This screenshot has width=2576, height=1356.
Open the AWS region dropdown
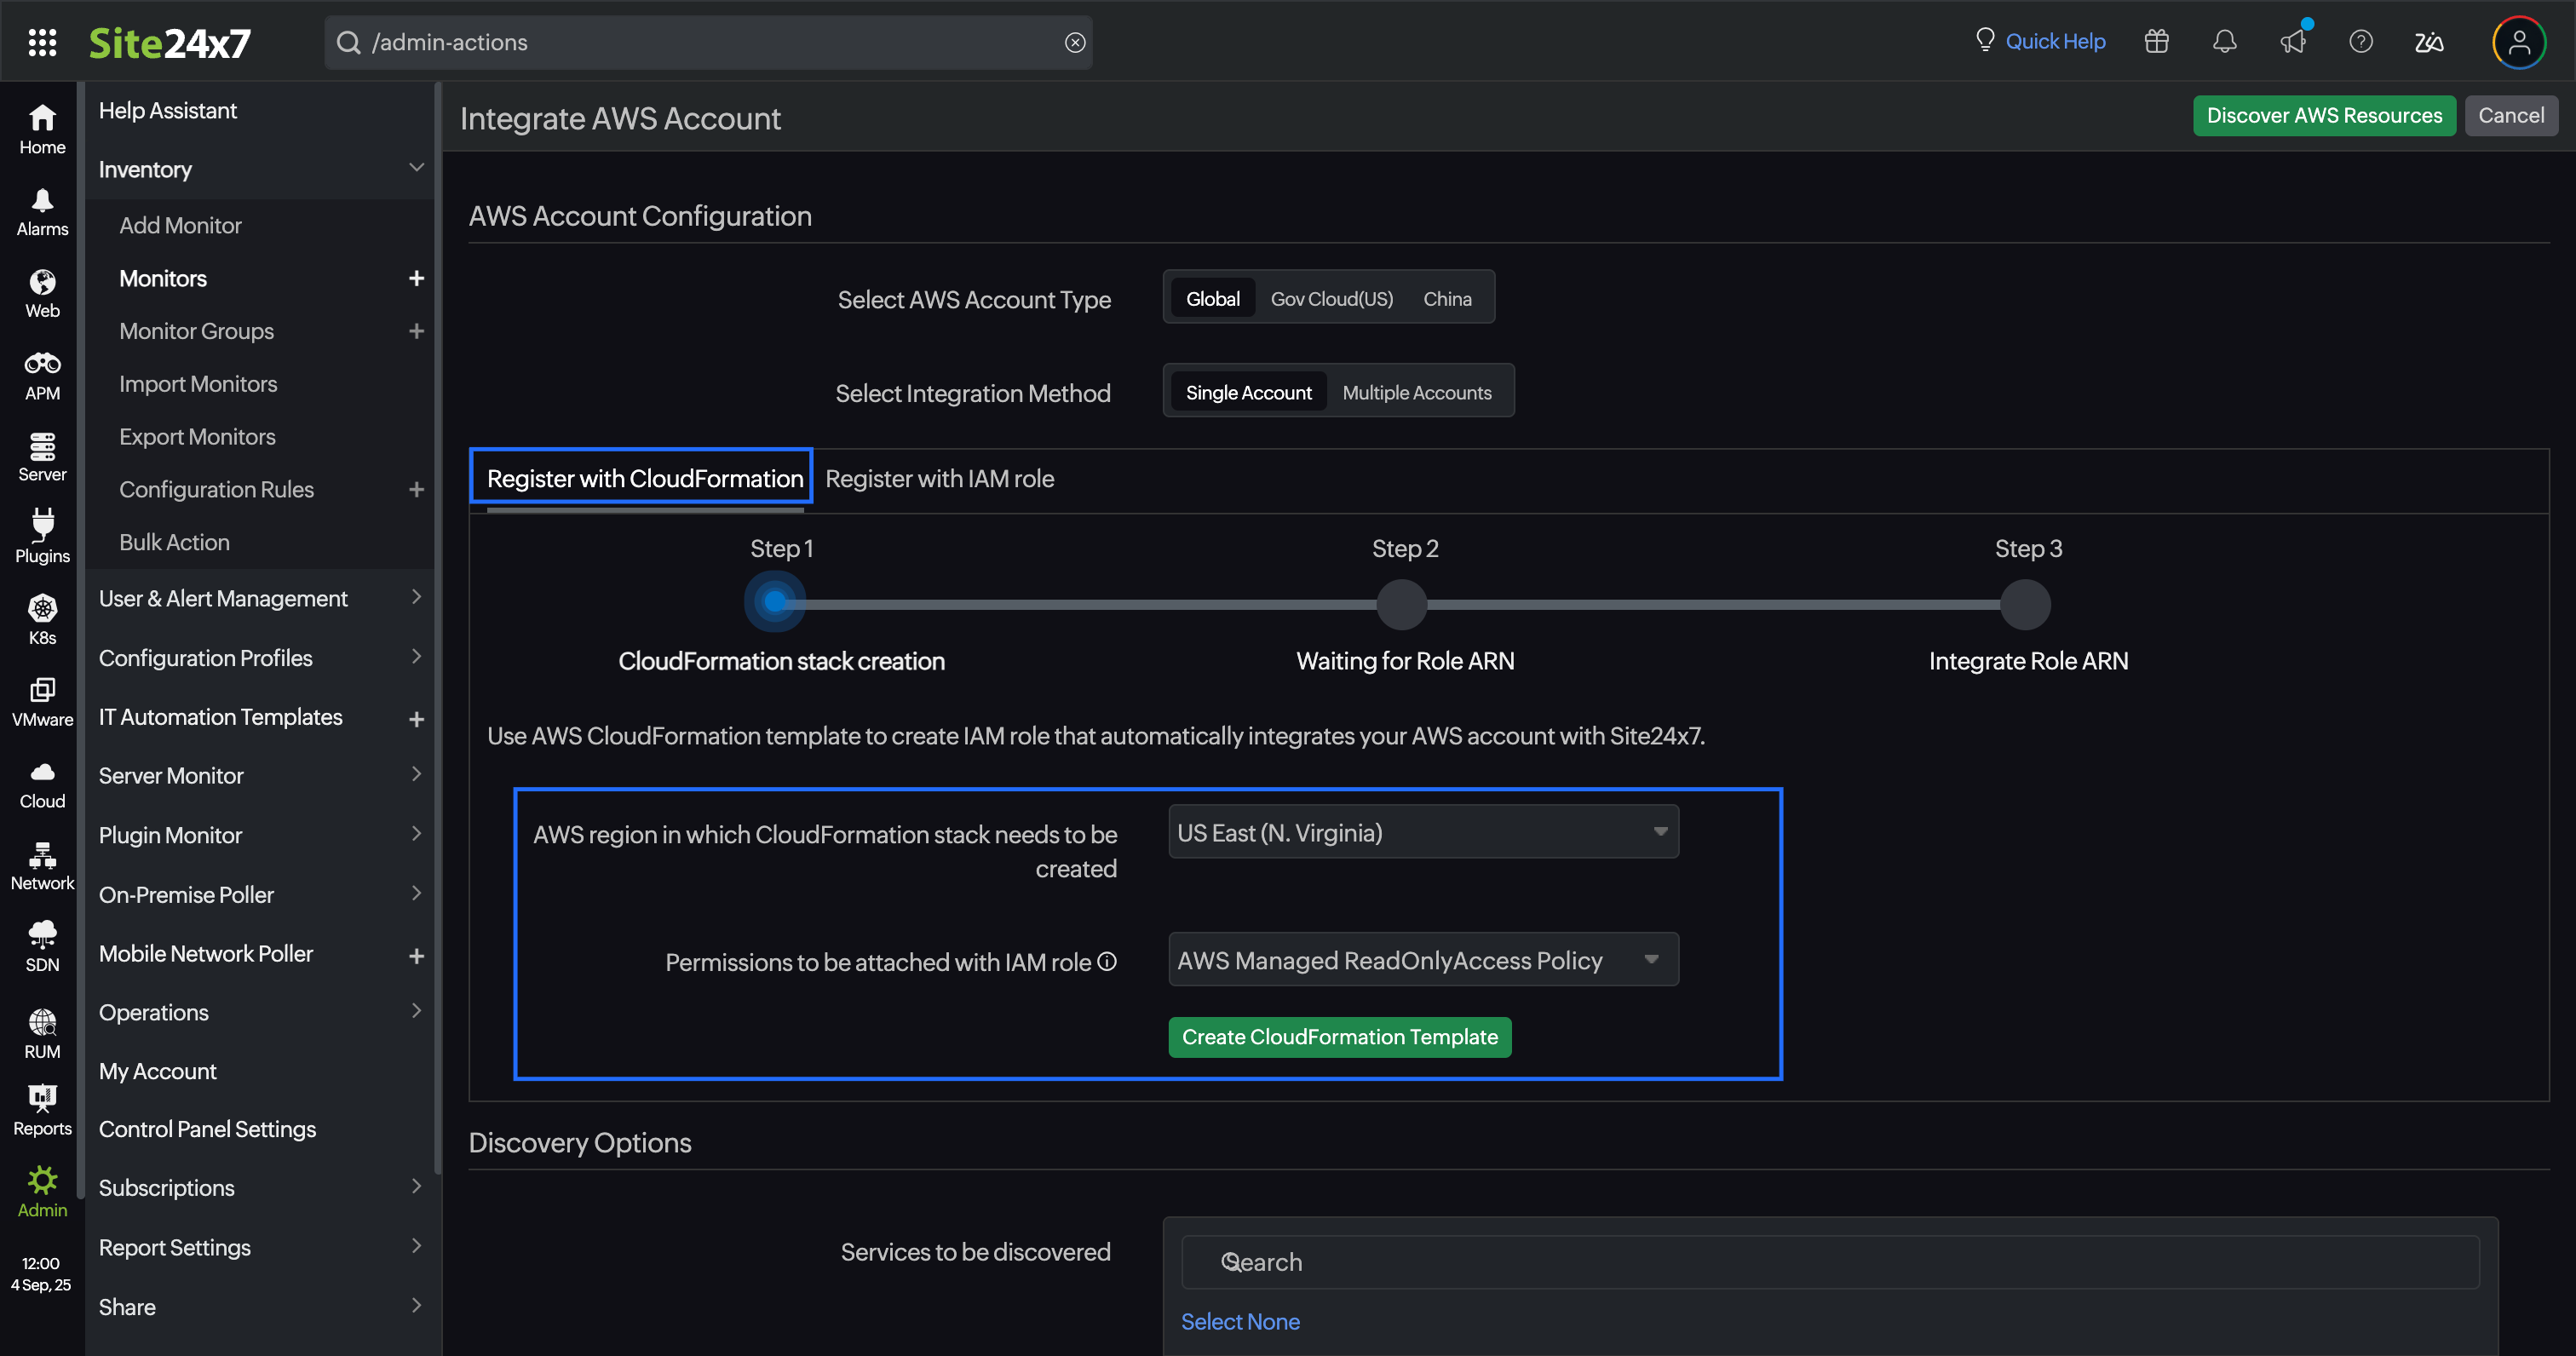point(1422,833)
